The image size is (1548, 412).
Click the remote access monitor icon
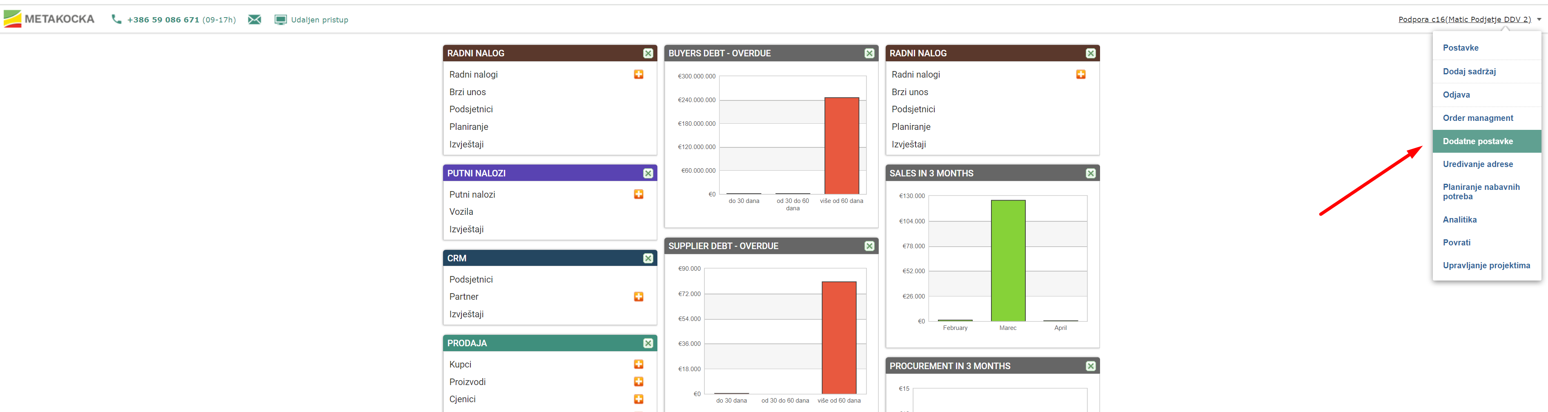click(281, 20)
